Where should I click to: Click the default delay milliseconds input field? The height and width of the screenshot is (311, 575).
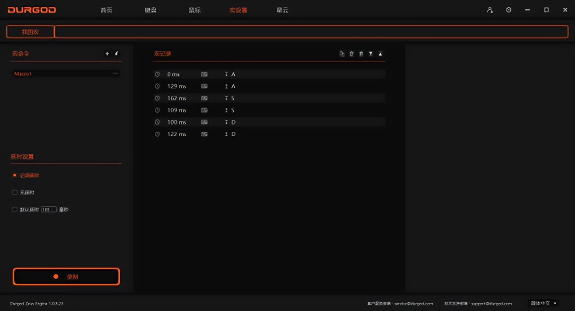(49, 209)
